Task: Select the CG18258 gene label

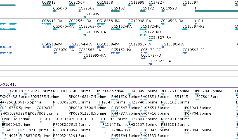Action: pyautogui.click(x=105, y=3)
